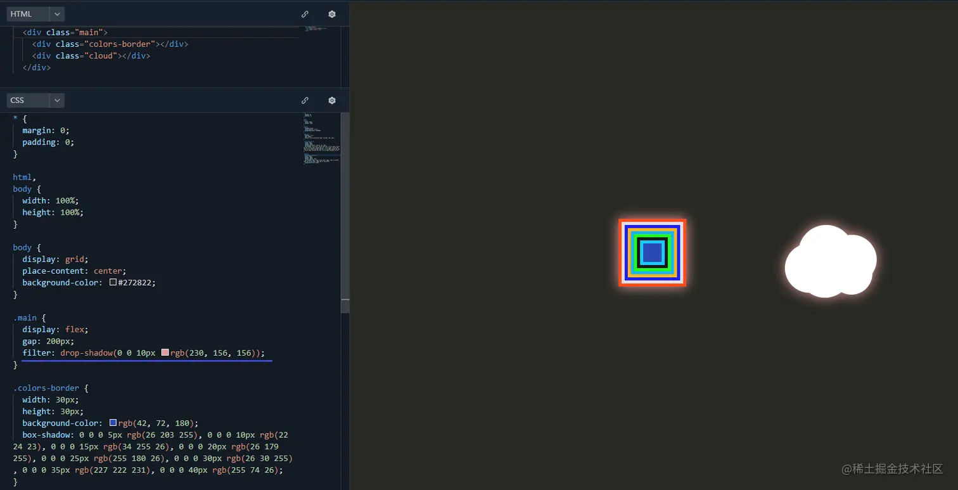
Task: Click the colored nested square in preview
Action: (x=653, y=253)
